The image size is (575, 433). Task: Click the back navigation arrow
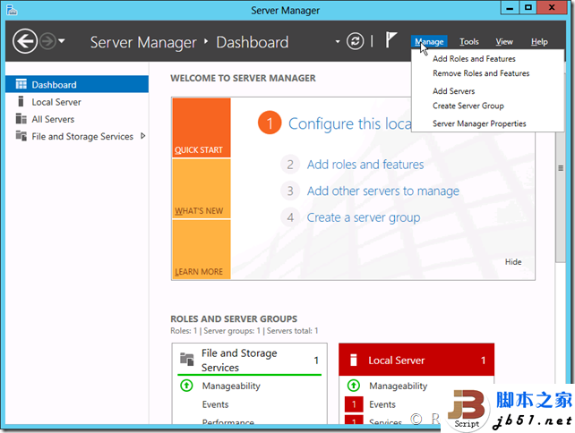click(25, 41)
